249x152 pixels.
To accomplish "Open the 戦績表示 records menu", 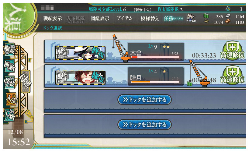I will [53, 19].
